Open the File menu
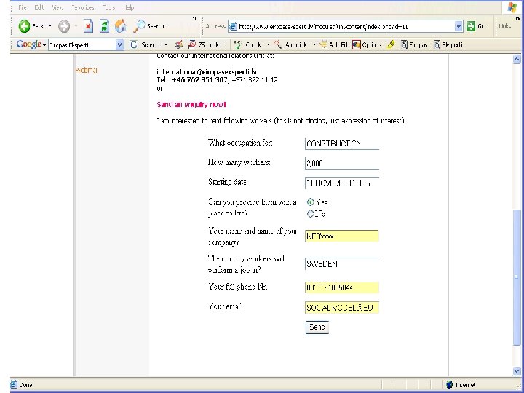This screenshot has height=393, width=524. pyautogui.click(x=23, y=7)
